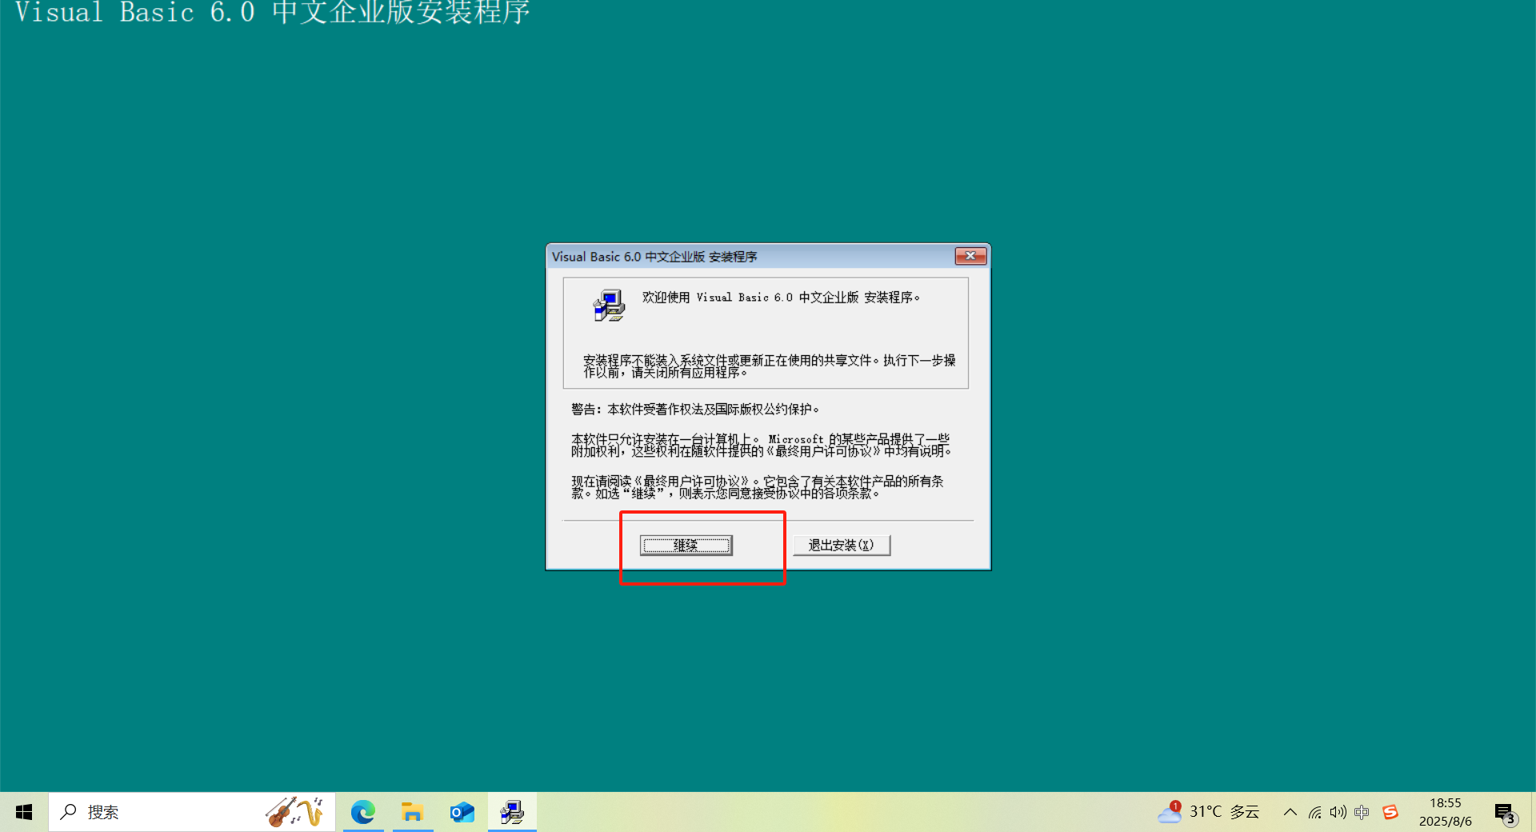Open the weather widget showing 31°C 多云
Viewport: 1536px width, 832px height.
[1208, 811]
